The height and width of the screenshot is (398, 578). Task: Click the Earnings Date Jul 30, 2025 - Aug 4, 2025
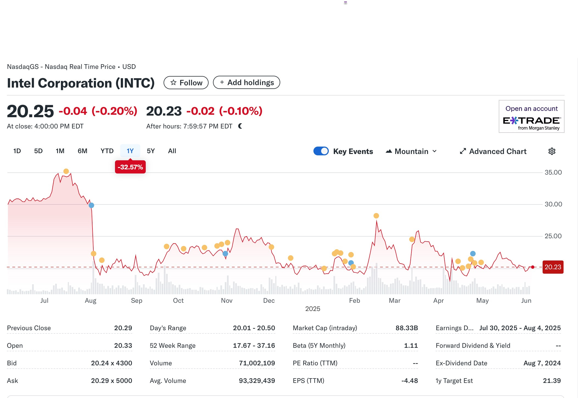[x=520, y=328]
